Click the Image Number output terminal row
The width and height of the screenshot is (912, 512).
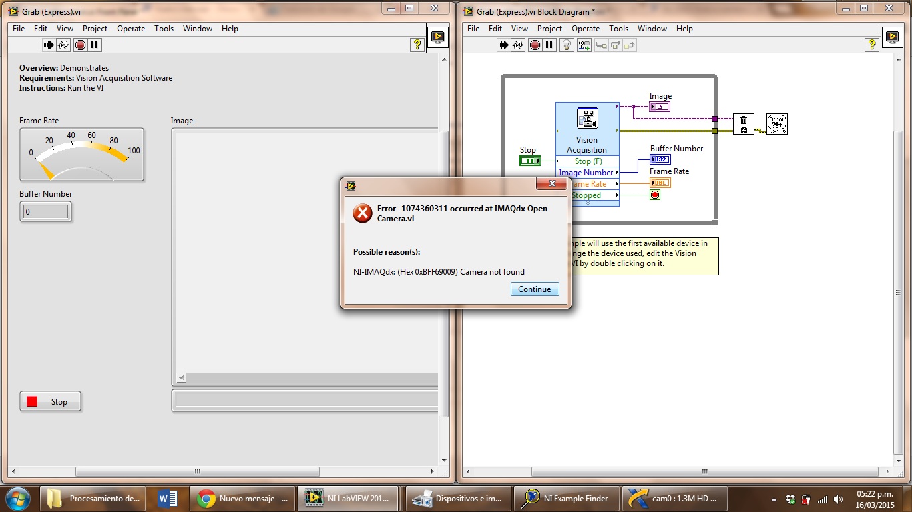[x=588, y=173]
